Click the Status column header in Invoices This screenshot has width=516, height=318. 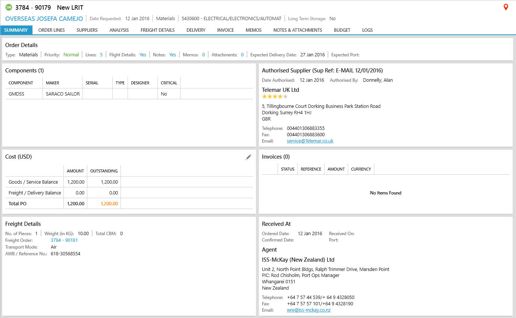tap(287, 169)
